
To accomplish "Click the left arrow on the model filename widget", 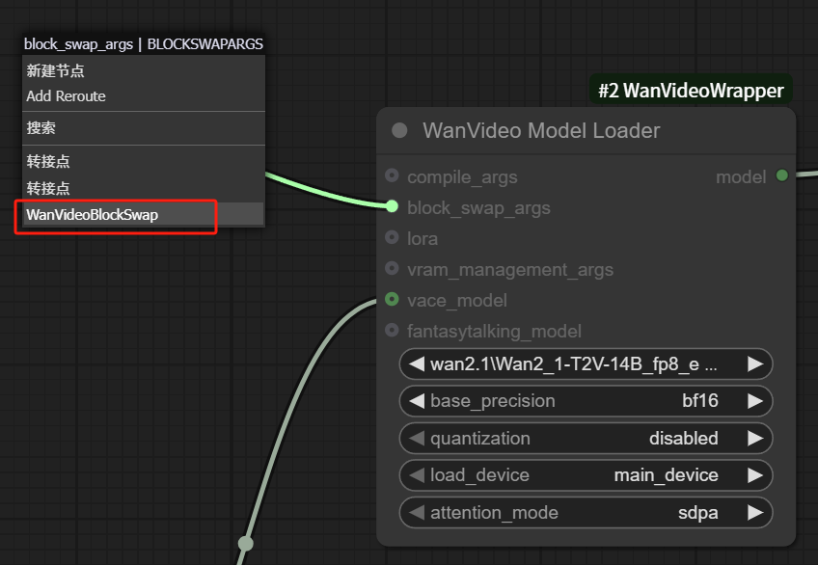I will [416, 363].
